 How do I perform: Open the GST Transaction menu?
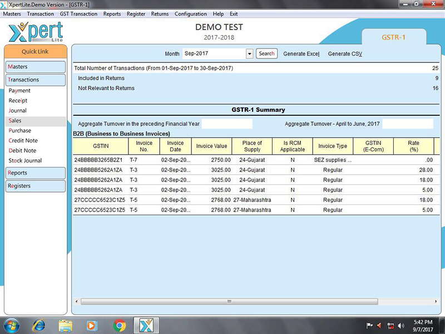click(x=78, y=14)
